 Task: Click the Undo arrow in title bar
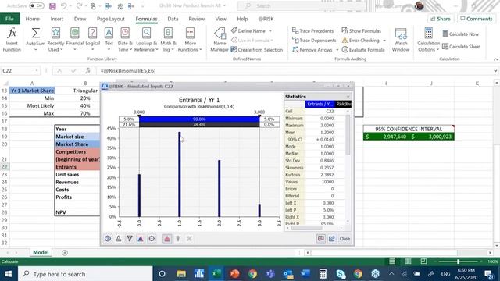pos(64,6)
